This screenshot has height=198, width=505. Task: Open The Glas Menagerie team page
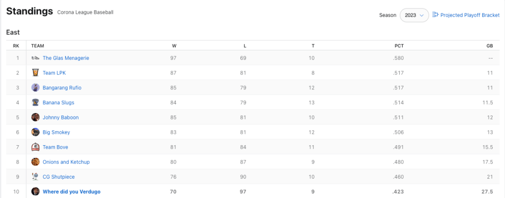[66, 58]
